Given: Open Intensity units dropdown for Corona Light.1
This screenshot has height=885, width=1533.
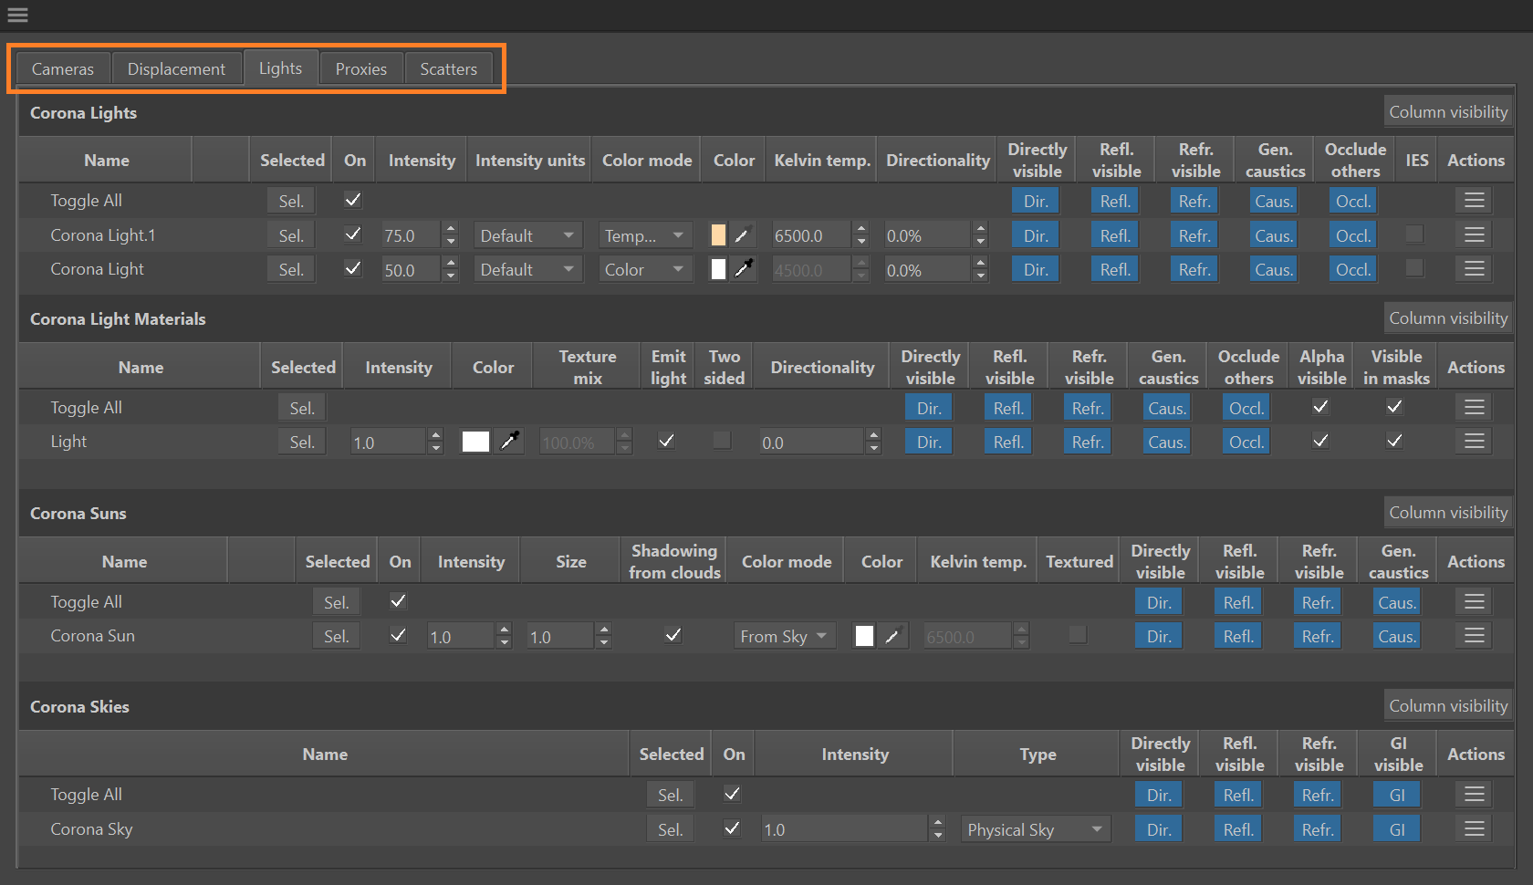Looking at the screenshot, I should pos(527,235).
